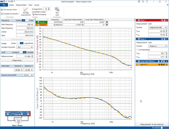Switch to the Measurement tab
Screen dimensions: 169x129
(21, 5)
